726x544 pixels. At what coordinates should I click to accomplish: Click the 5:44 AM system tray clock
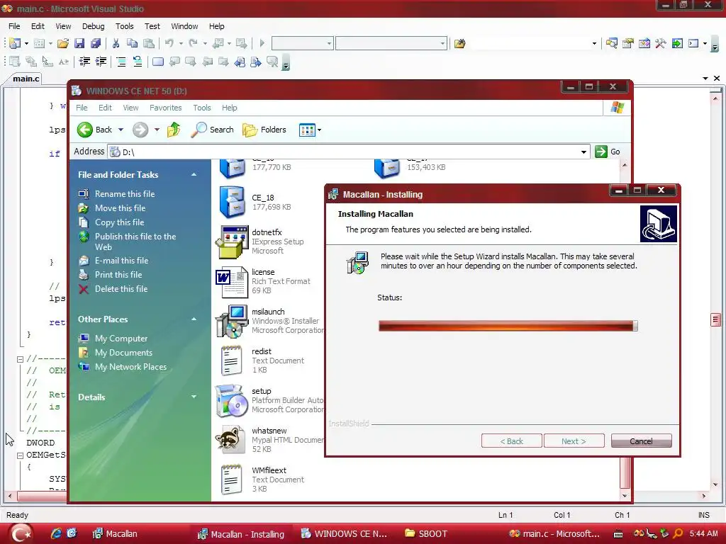tap(703, 533)
